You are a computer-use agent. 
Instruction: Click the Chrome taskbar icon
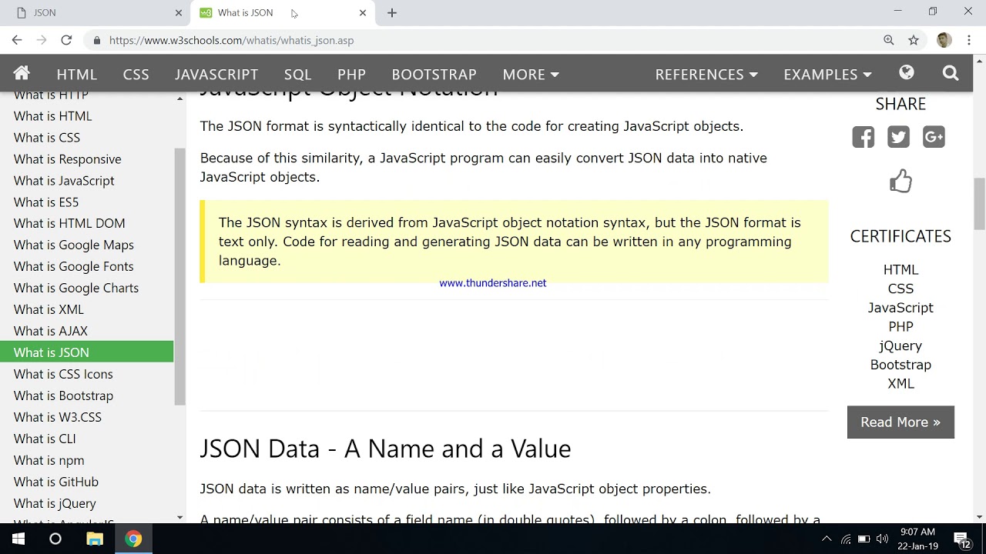point(134,539)
